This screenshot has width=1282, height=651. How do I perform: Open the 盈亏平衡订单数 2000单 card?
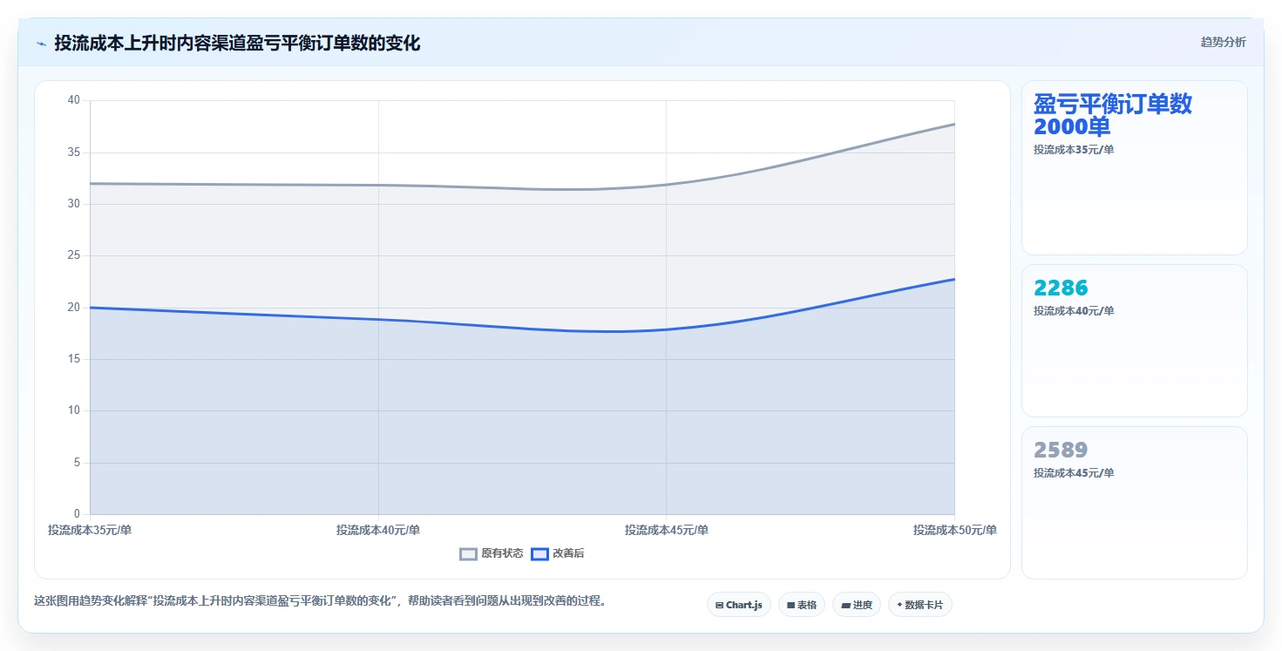tap(1134, 167)
